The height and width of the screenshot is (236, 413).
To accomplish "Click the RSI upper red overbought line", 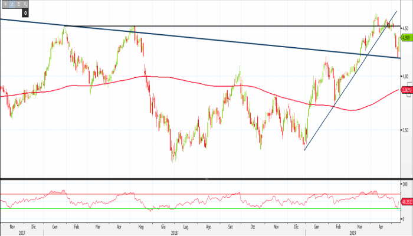I will [177, 194].
